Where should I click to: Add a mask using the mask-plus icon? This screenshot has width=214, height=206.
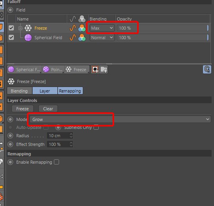pos(95,70)
